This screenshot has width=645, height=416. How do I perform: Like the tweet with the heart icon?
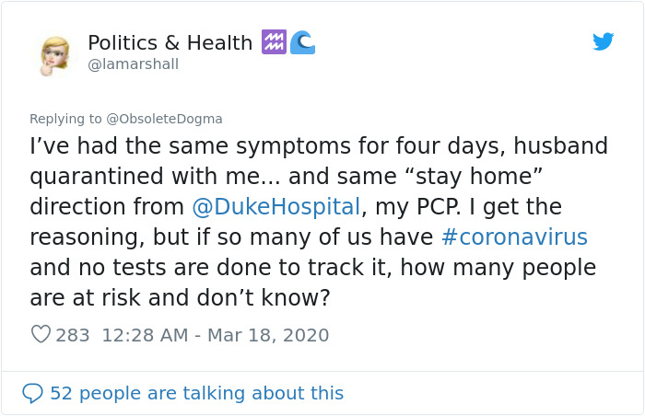(41, 335)
